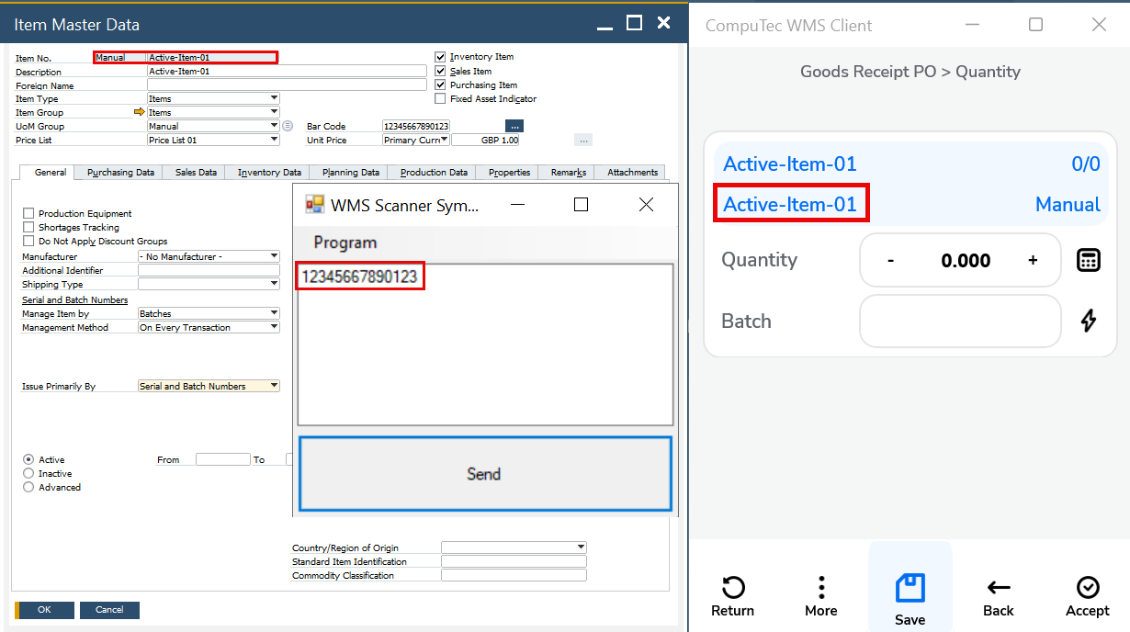
Task: Open the Management Method dropdown
Action: (274, 328)
